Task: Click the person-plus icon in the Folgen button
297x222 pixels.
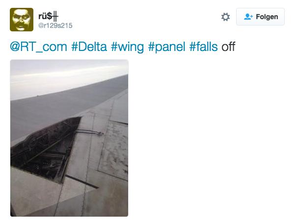Action: coord(248,17)
